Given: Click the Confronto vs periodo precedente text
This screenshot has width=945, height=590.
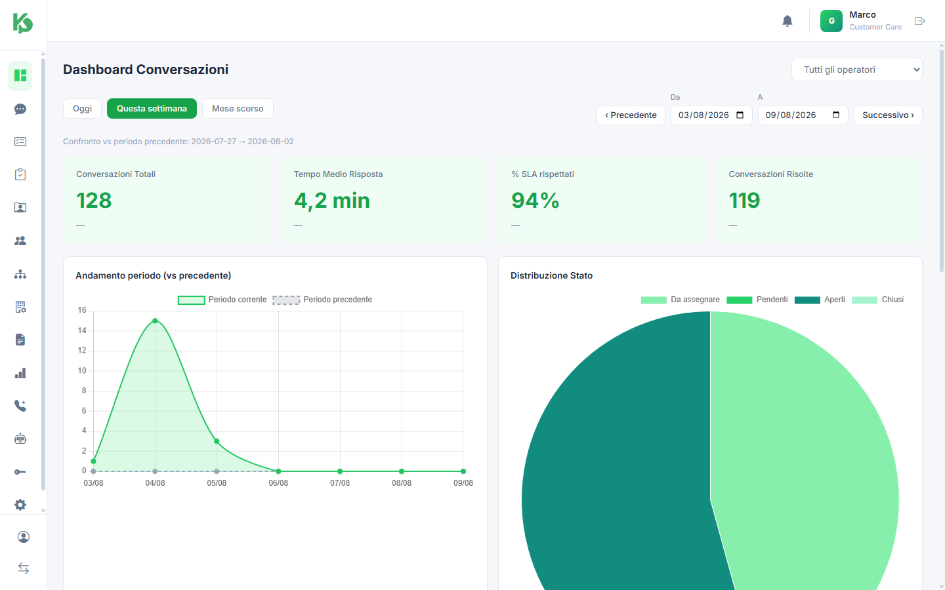Looking at the screenshot, I should (x=178, y=142).
